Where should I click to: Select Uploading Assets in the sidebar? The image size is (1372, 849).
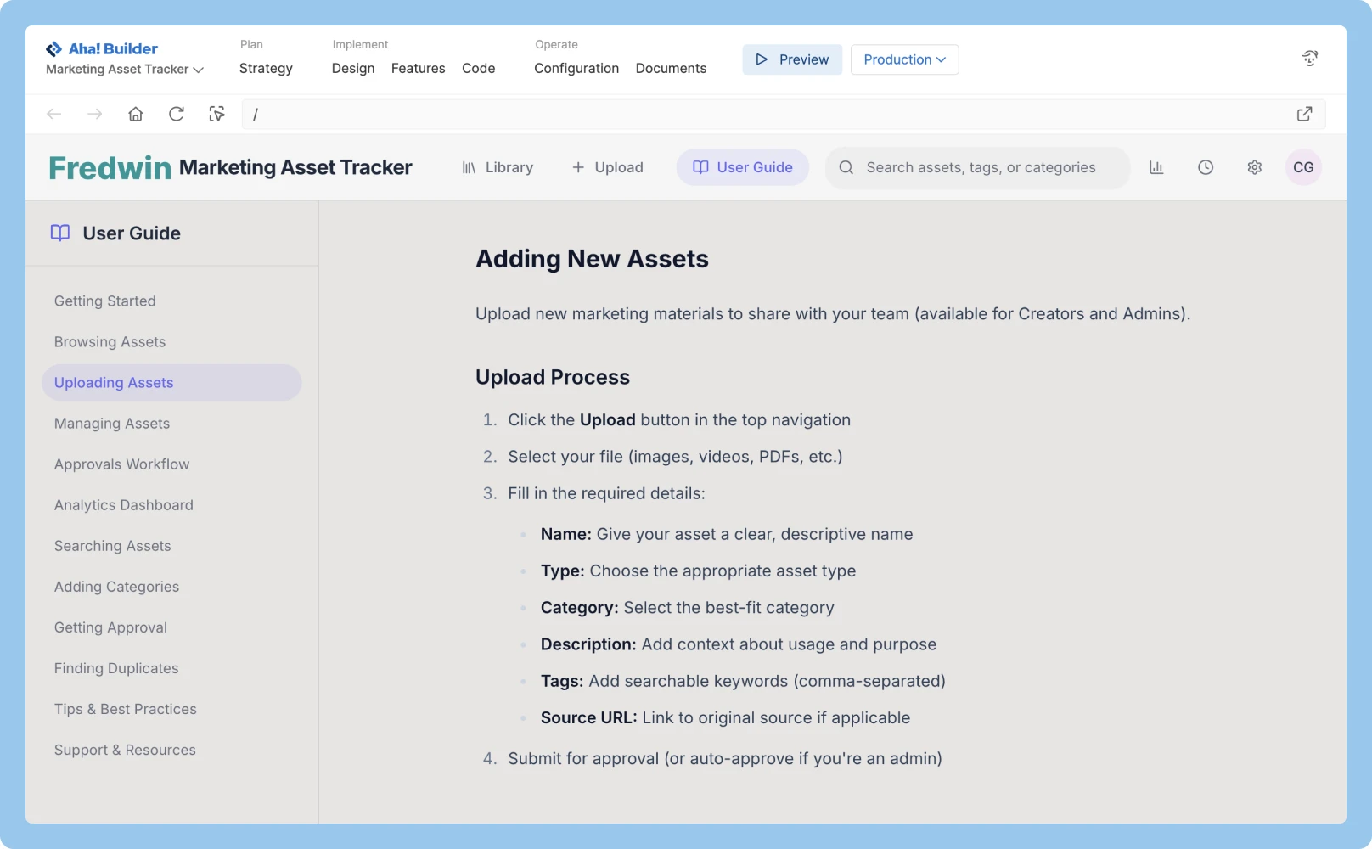[x=113, y=382]
